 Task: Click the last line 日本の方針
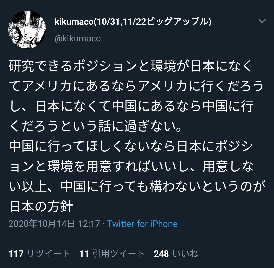point(41,207)
